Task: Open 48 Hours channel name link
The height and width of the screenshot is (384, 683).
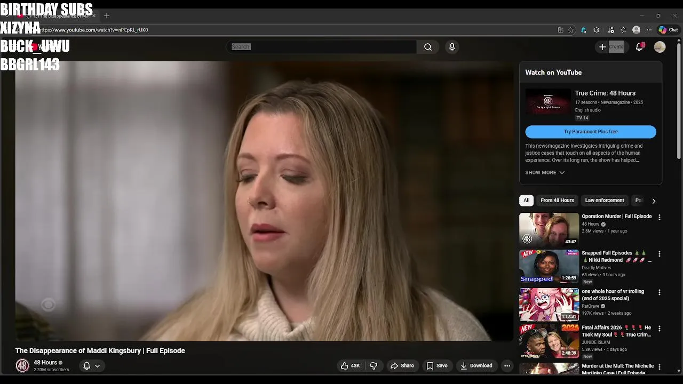Action: [x=45, y=363]
